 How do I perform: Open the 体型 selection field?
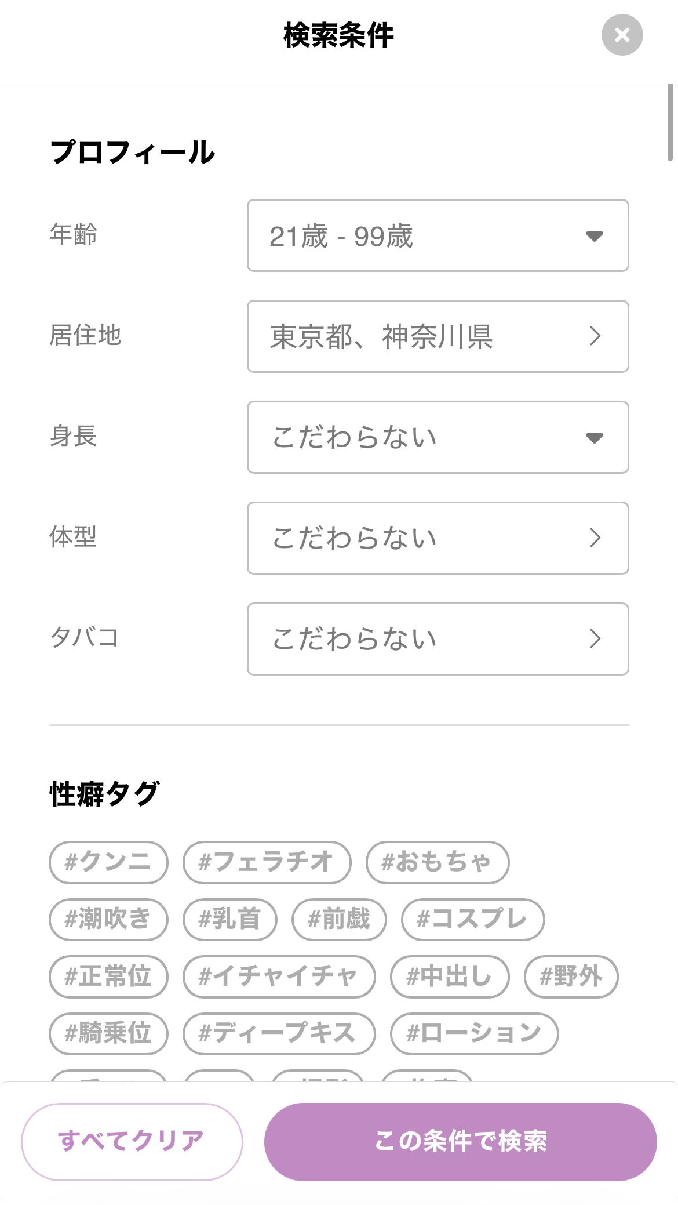438,538
